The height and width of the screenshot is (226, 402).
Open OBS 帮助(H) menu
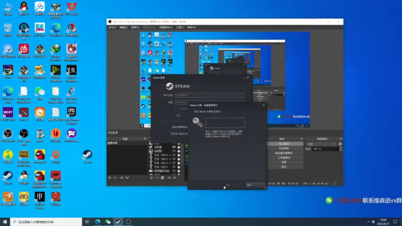191,27
